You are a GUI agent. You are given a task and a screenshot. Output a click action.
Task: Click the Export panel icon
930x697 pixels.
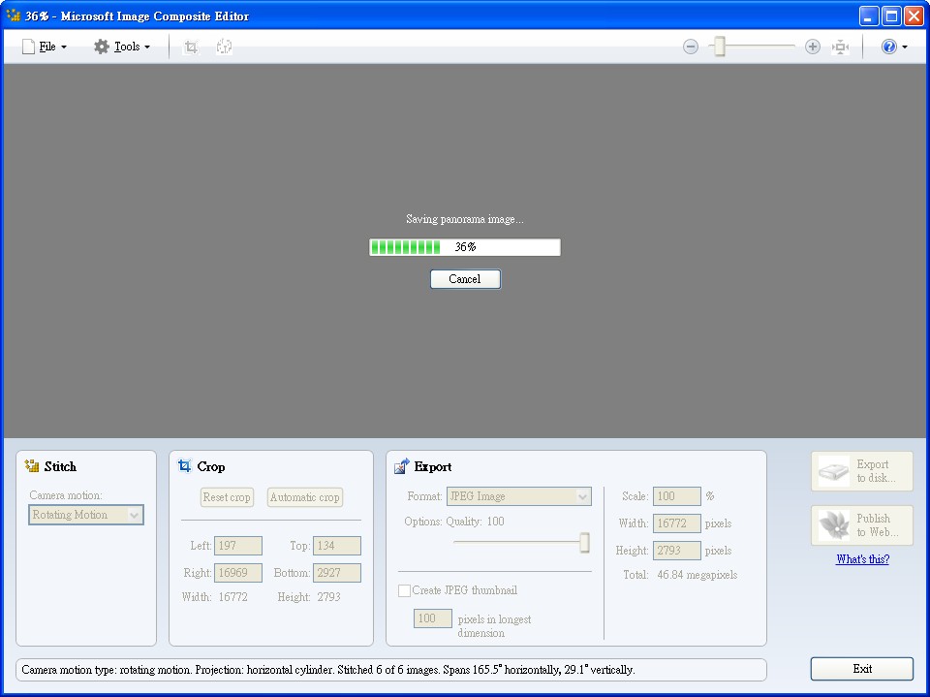(401, 466)
